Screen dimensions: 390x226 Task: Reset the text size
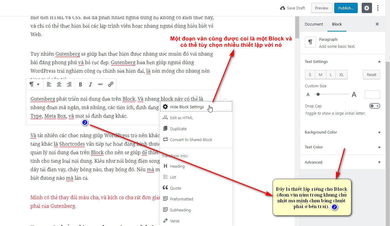point(371,75)
